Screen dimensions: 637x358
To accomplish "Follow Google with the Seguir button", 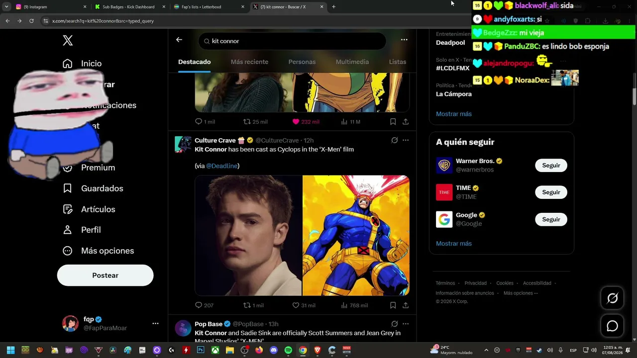I will point(551,219).
